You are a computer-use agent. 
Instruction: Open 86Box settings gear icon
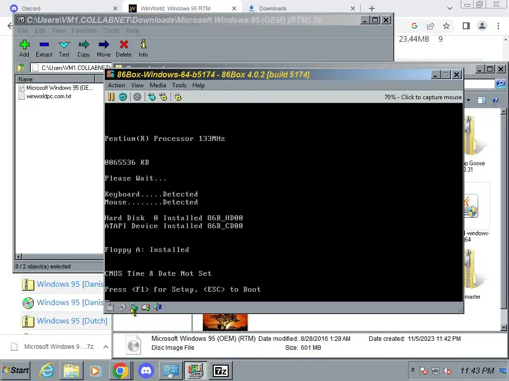click(177, 97)
